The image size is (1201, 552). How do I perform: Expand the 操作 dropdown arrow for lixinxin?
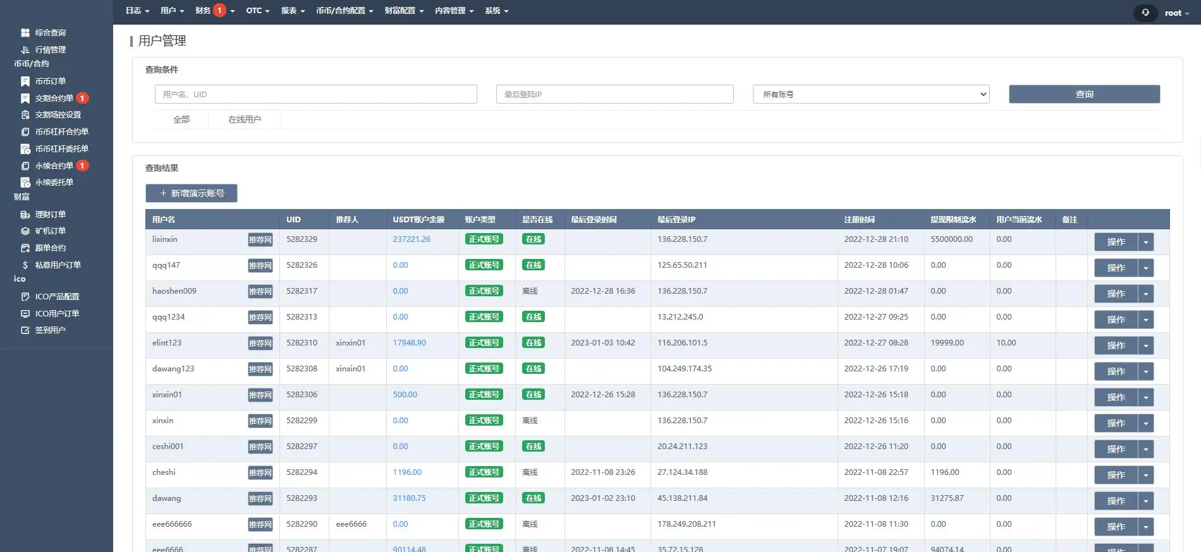tap(1145, 242)
